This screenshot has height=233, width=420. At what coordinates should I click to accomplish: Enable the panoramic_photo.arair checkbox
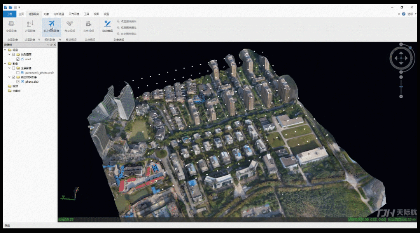tap(18, 73)
